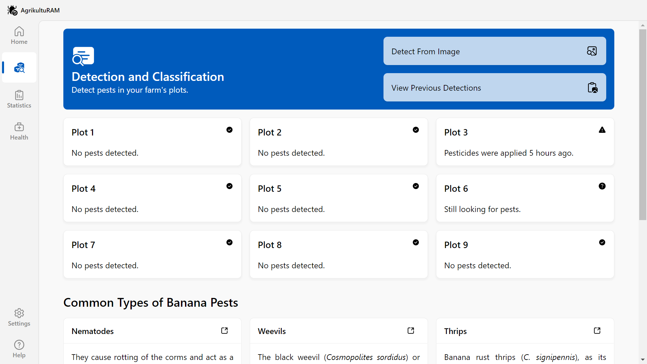Open the Plot 9 card
Viewport: 647px width, 364px height.
pos(525,254)
